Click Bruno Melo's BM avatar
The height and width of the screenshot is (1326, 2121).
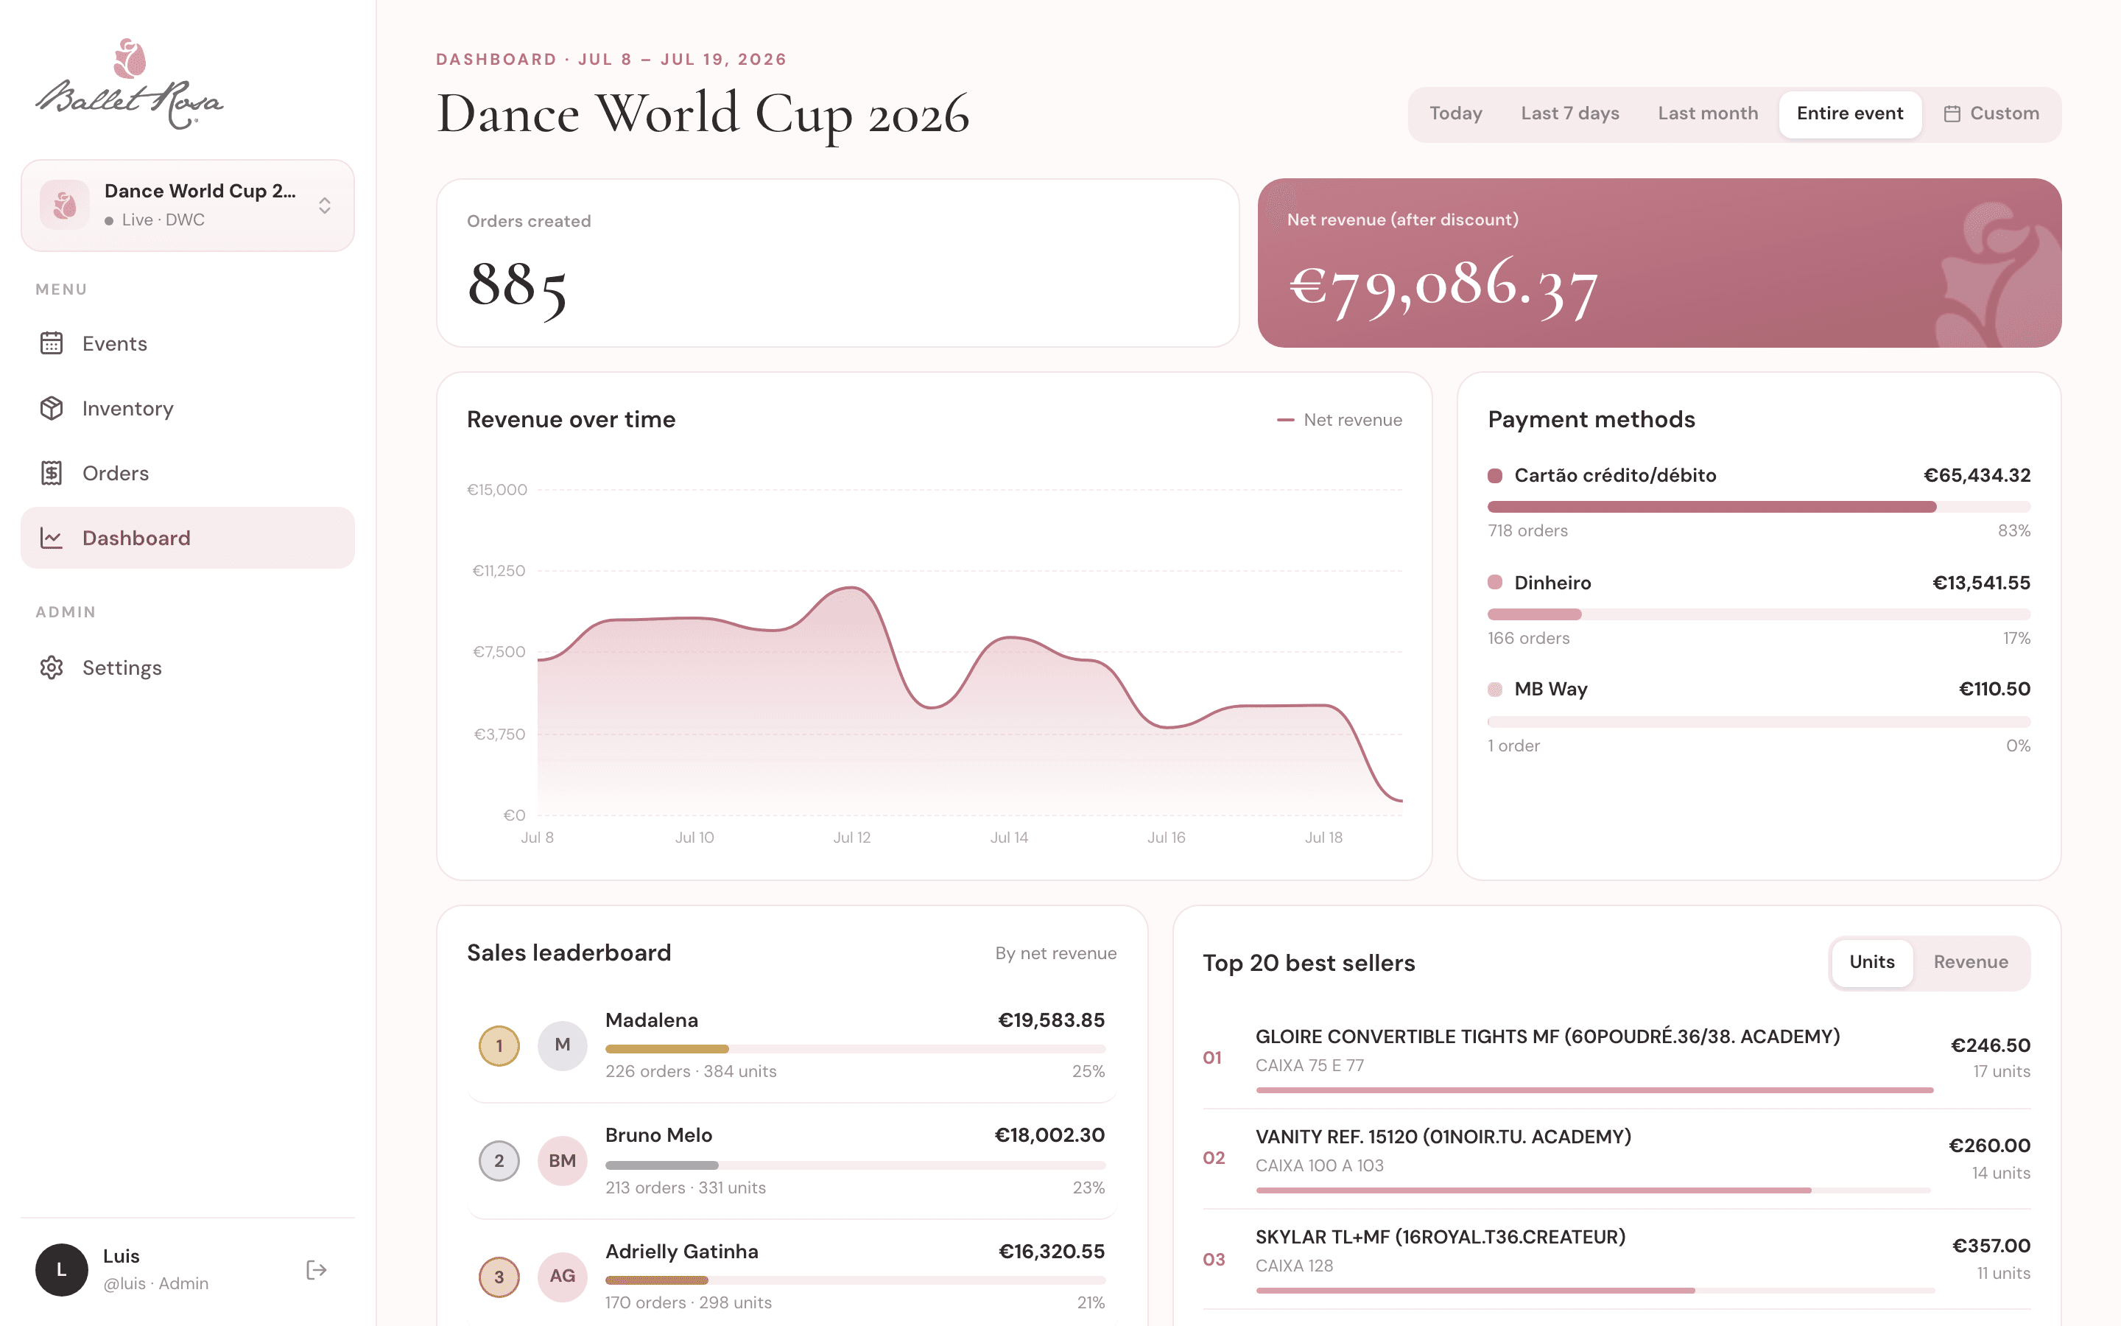562,1161
